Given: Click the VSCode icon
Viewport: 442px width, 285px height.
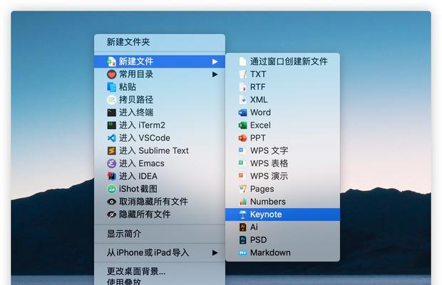Looking at the screenshot, I should click(112, 138).
